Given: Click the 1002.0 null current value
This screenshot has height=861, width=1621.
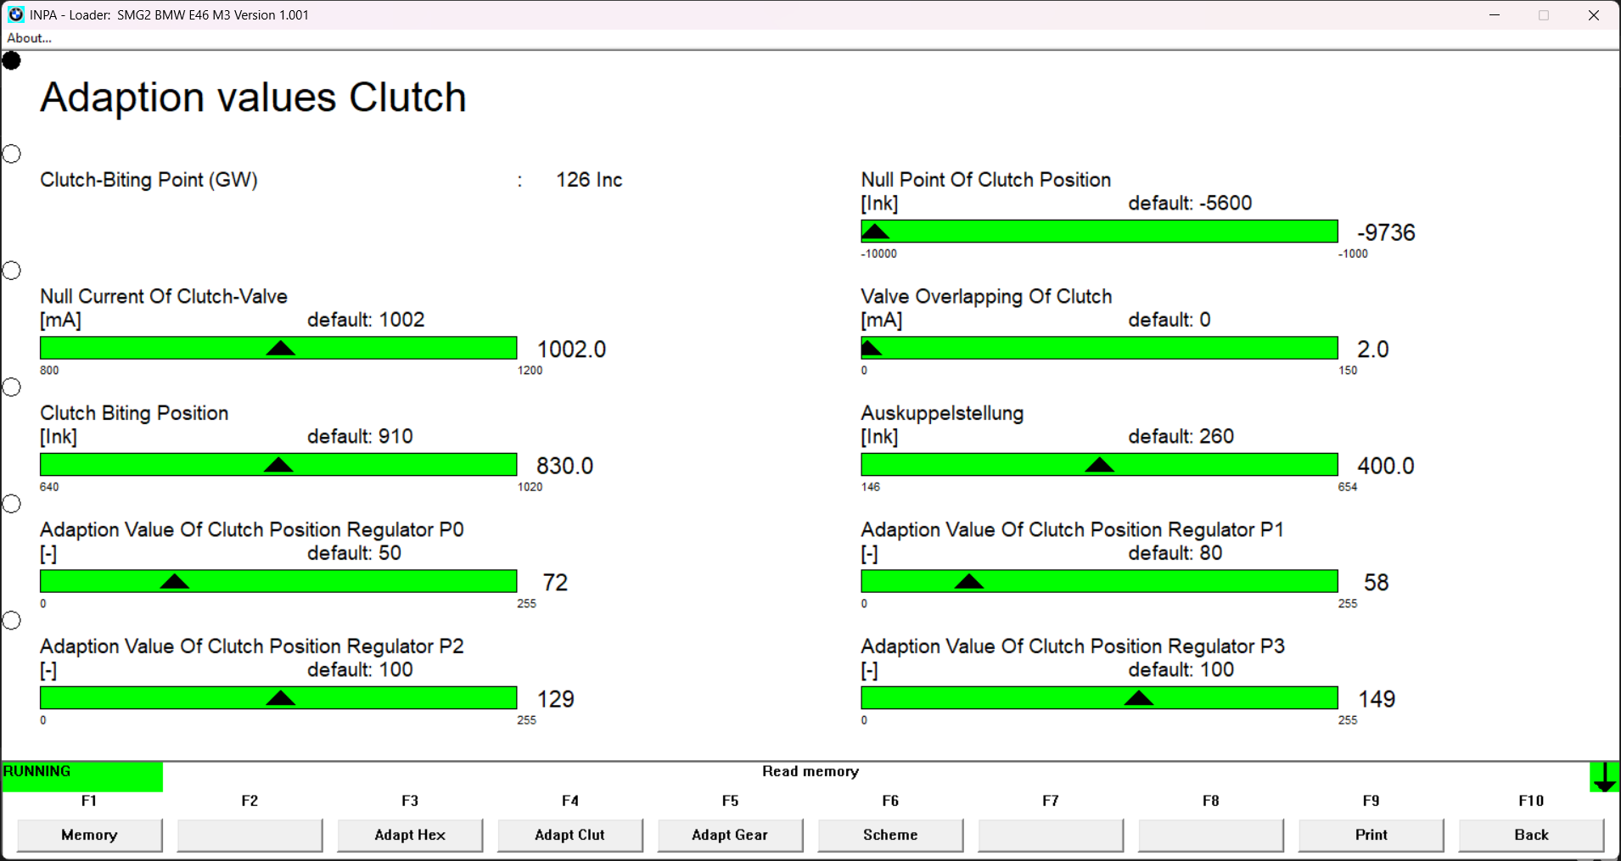Looking at the screenshot, I should click(x=571, y=349).
